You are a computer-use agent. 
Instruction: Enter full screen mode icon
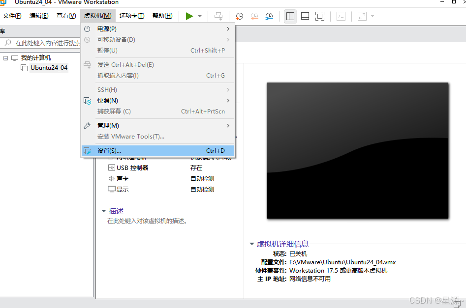click(320, 16)
